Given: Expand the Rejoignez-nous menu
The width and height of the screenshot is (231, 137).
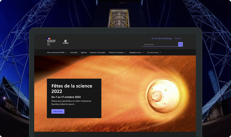Looking at the screenshot, I should [x=136, y=52].
